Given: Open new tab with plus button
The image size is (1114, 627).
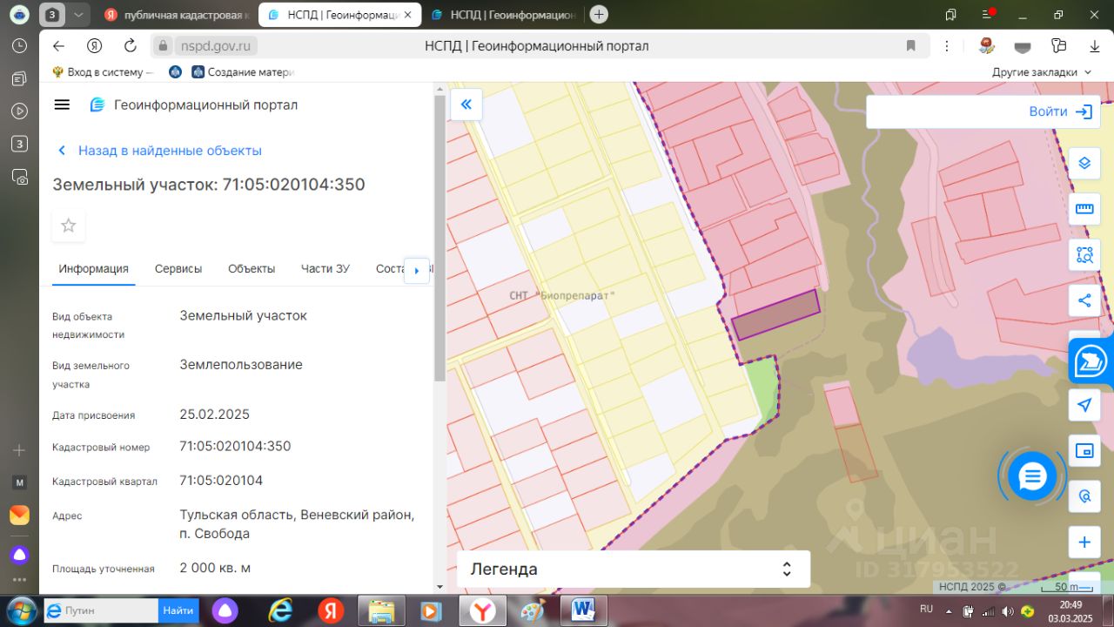Looking at the screenshot, I should click(599, 14).
